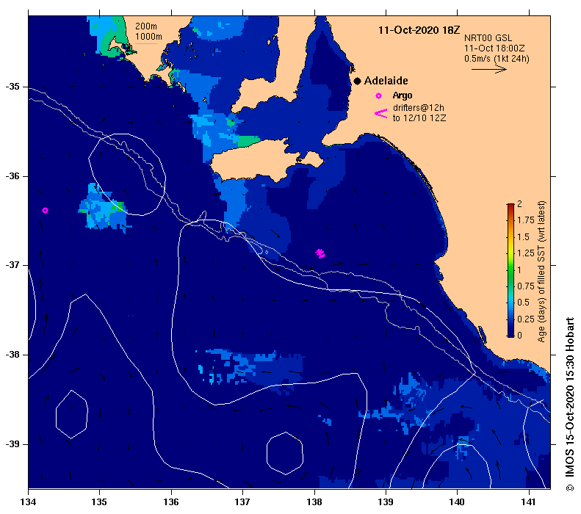
Task: Click the SST age color bar
Action: (x=510, y=270)
